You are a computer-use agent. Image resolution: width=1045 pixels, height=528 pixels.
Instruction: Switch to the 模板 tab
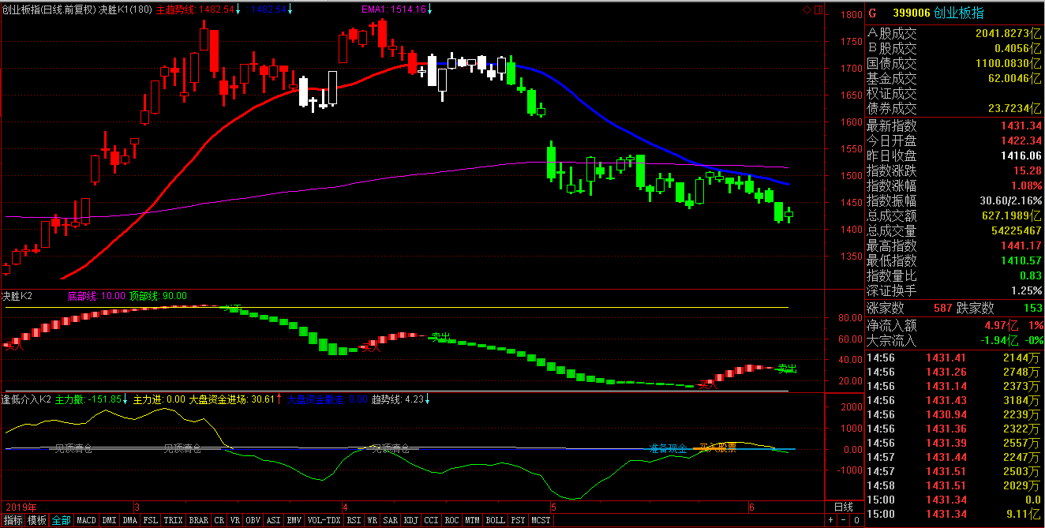point(37,521)
